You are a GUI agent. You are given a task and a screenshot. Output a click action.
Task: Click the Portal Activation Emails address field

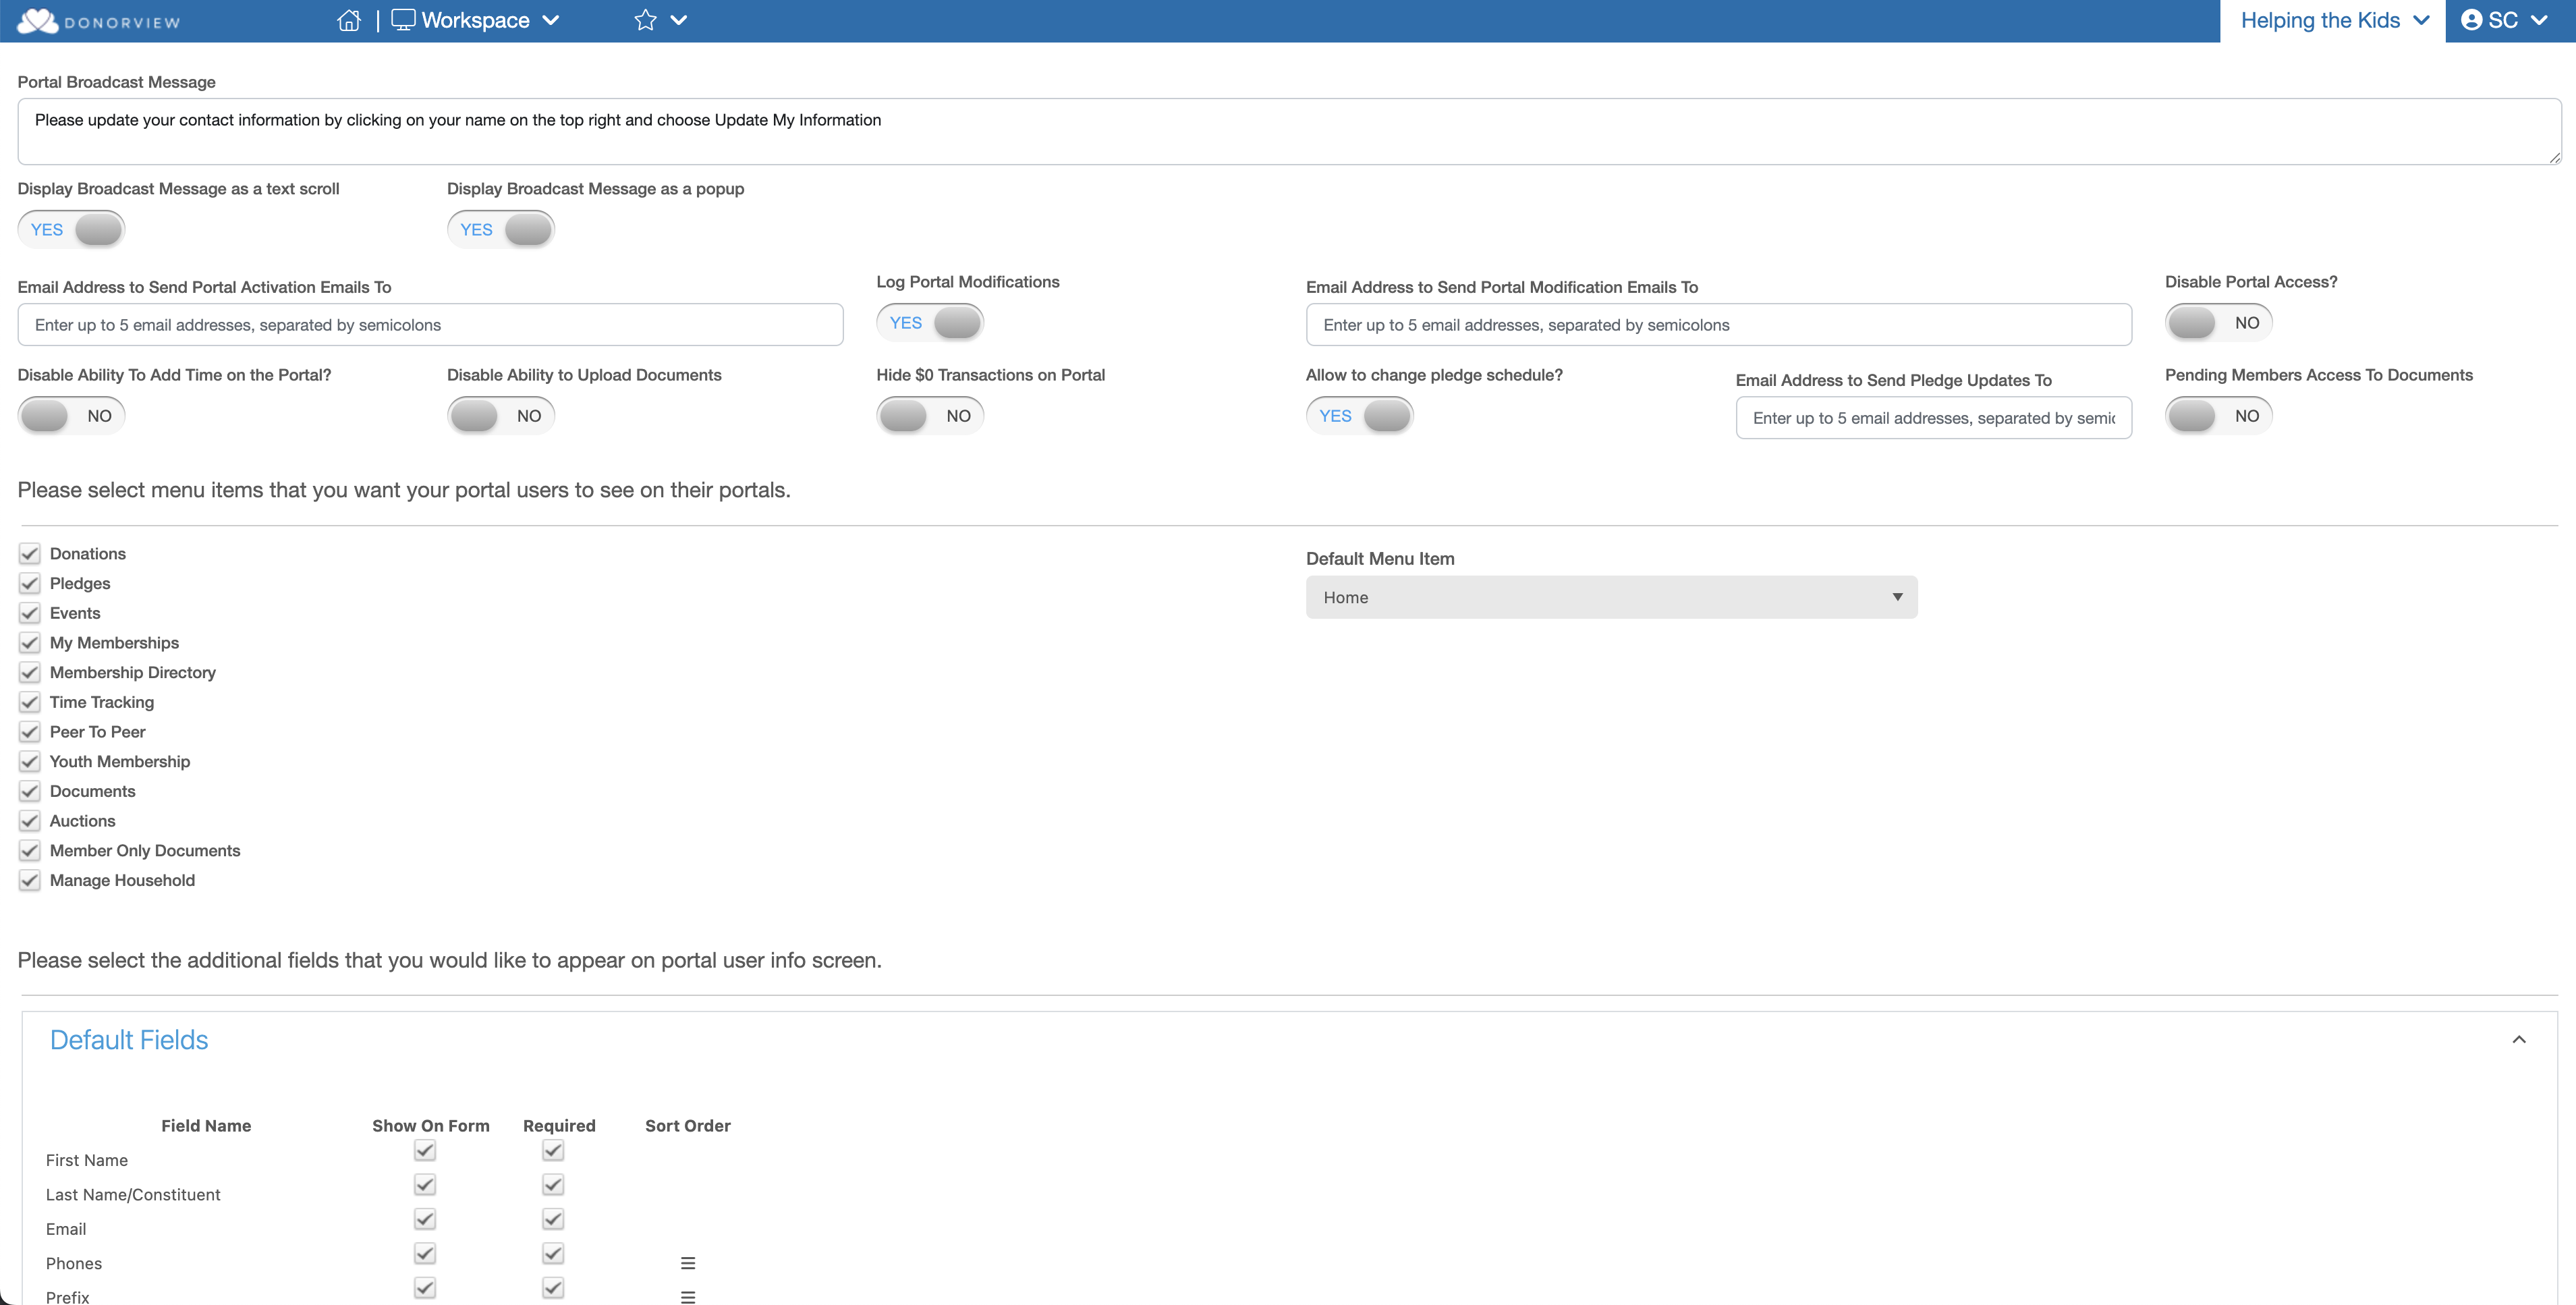[x=430, y=325]
